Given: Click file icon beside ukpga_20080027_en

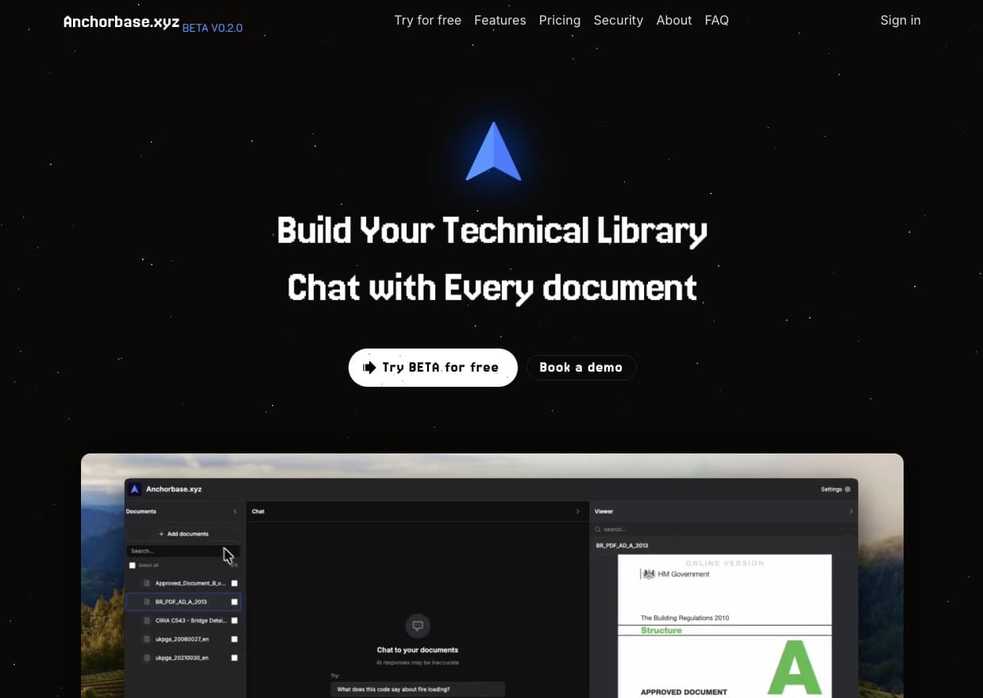Looking at the screenshot, I should 147,639.
